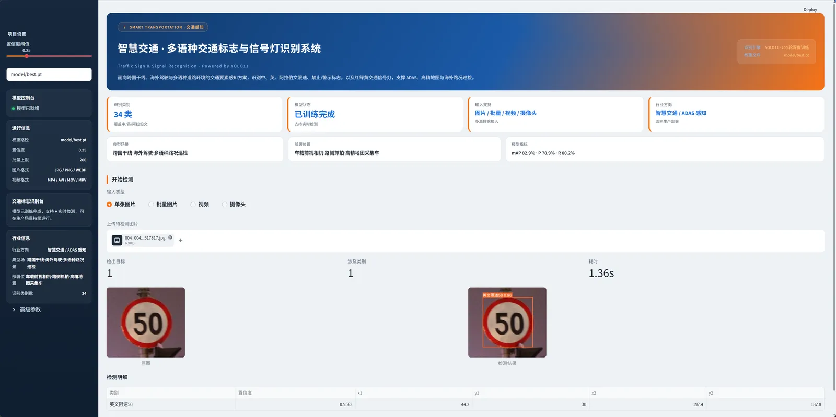
Task: Click the 开始检测 section heading
Action: point(122,180)
